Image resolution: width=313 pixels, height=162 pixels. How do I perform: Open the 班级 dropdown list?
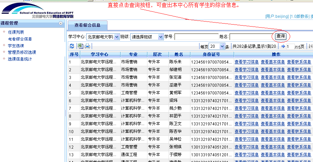(x=161, y=37)
